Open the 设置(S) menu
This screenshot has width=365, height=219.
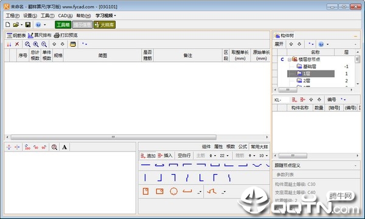[x=30, y=16]
